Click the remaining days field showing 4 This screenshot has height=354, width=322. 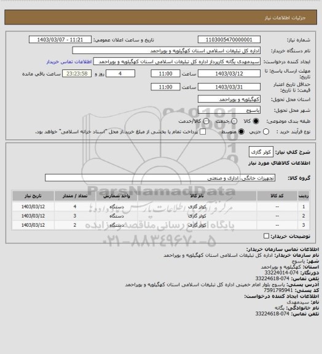tap(120, 74)
